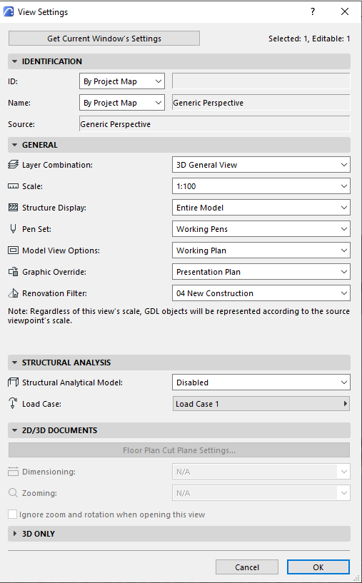This screenshot has width=362, height=583.
Task: Open the ID By Project Map dropdown
Action: 122,81
